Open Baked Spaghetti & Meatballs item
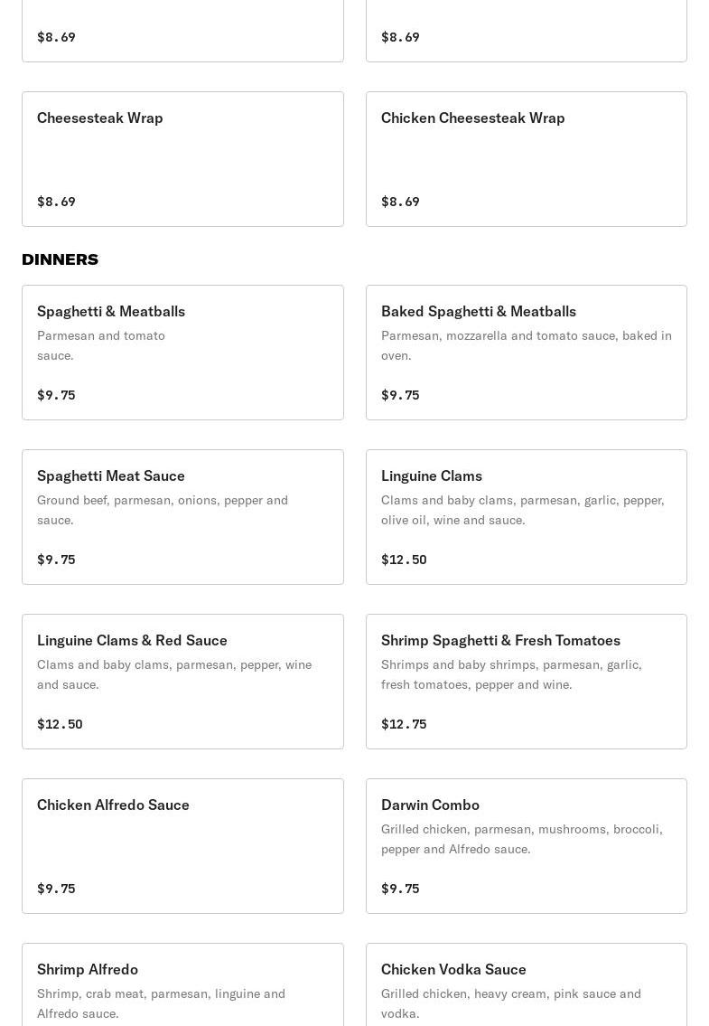709x1026 pixels. click(526, 352)
